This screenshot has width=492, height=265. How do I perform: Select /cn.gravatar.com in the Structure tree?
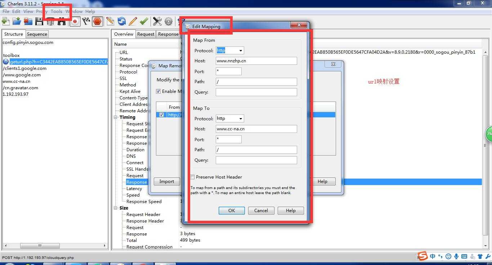tap(20, 88)
